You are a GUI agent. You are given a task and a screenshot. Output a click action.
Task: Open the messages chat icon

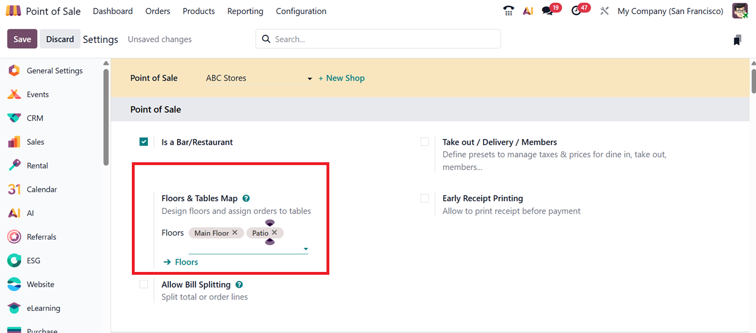tap(547, 11)
